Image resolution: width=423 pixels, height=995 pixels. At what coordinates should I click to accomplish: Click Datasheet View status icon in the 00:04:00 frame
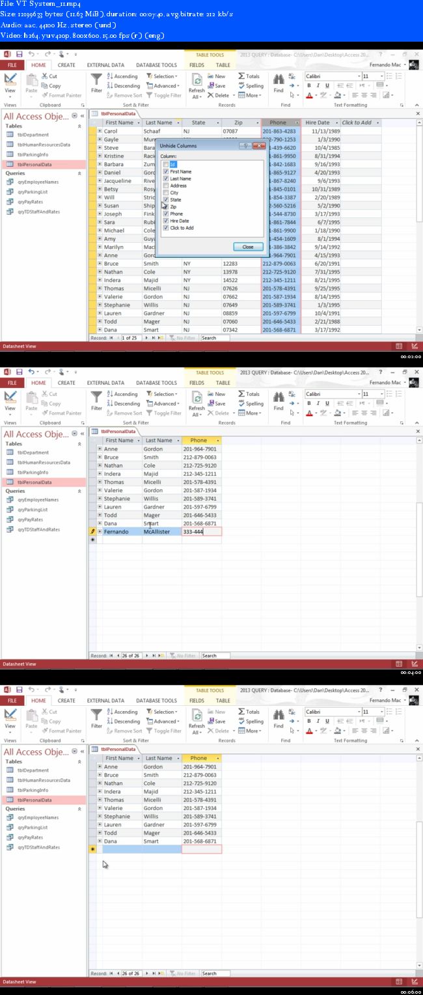[x=400, y=664]
